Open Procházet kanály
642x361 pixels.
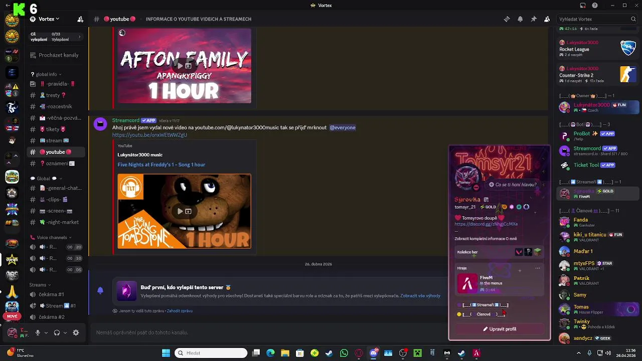point(54,55)
